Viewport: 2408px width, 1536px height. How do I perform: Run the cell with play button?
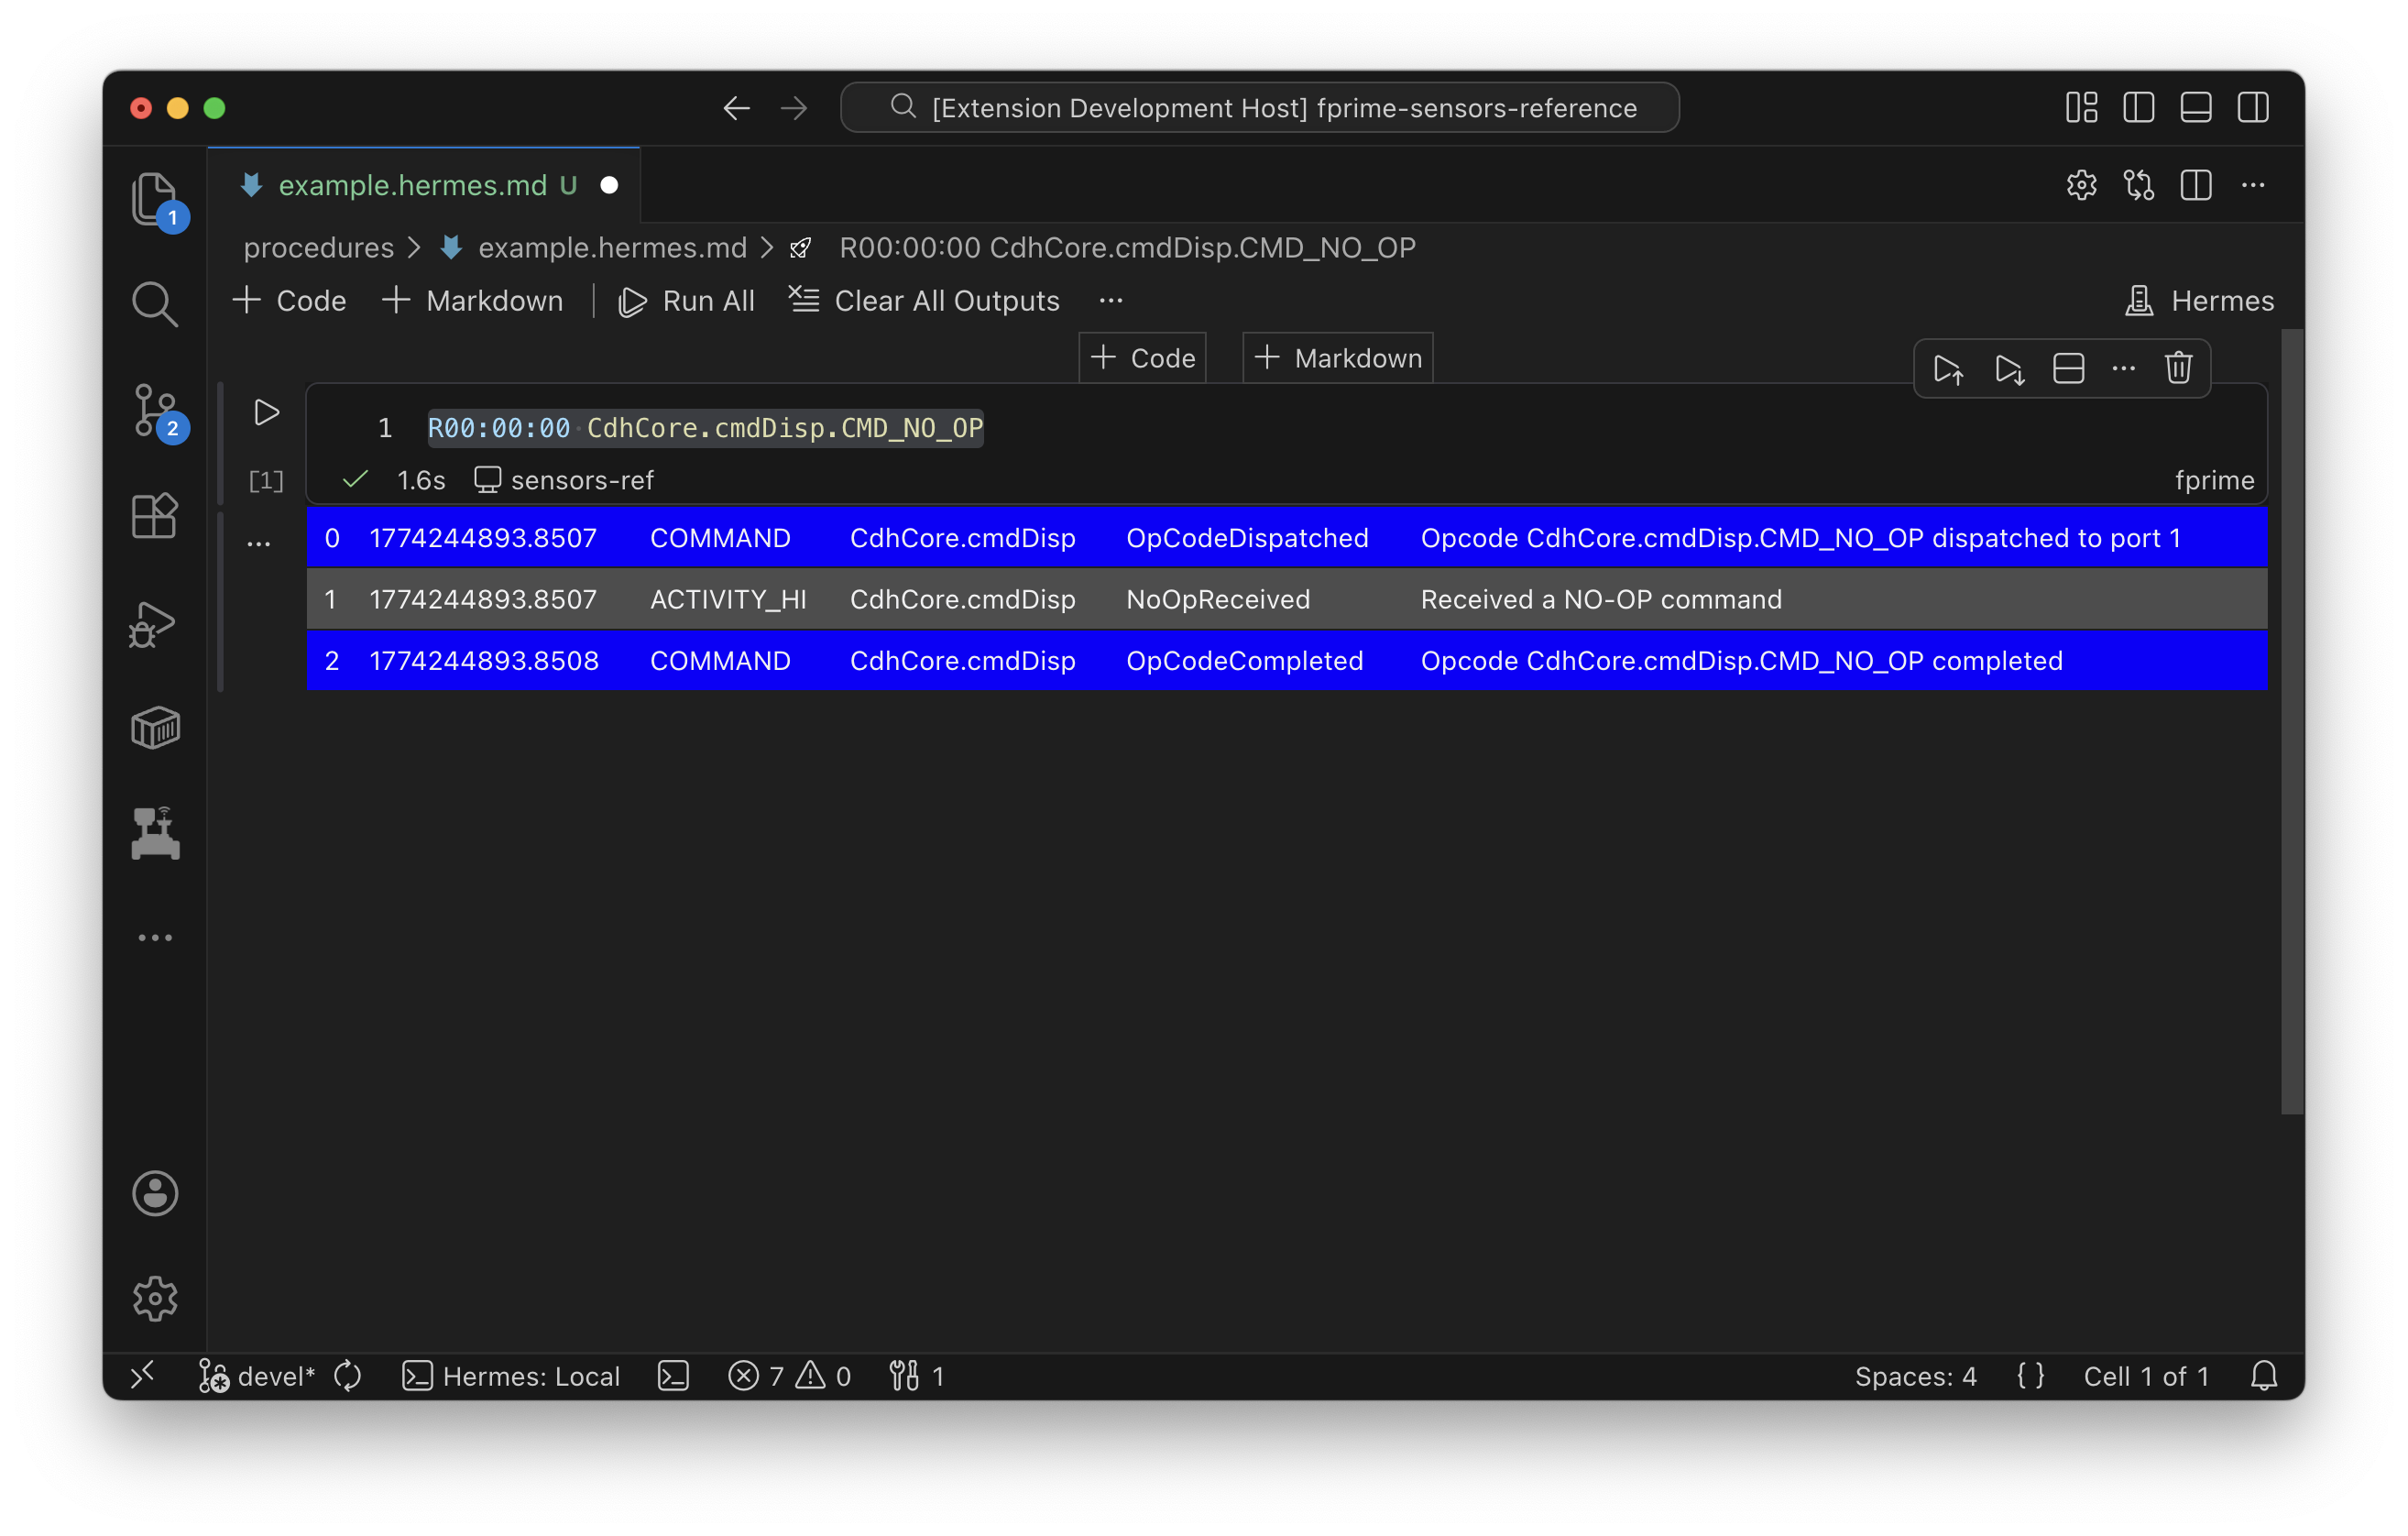click(x=266, y=413)
